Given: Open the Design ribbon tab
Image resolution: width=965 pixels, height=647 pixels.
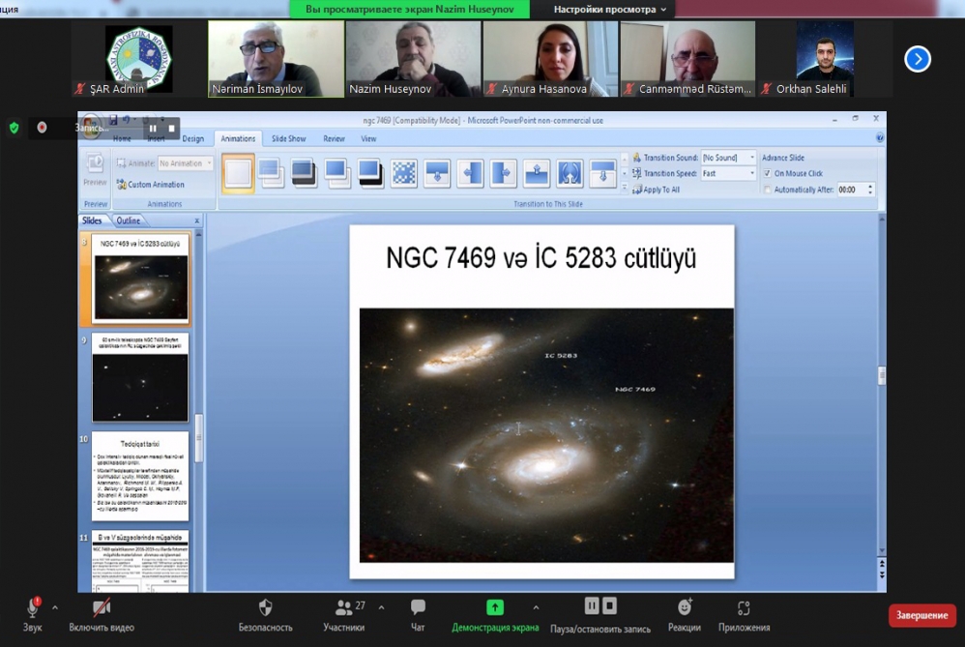Looking at the screenshot, I should (x=192, y=138).
